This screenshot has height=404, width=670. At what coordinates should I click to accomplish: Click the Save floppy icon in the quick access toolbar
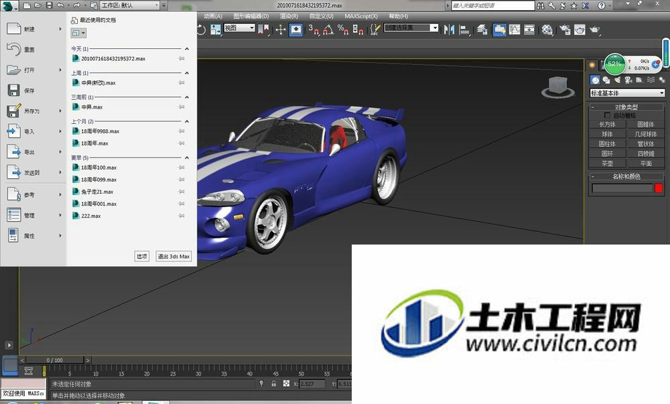(49, 5)
